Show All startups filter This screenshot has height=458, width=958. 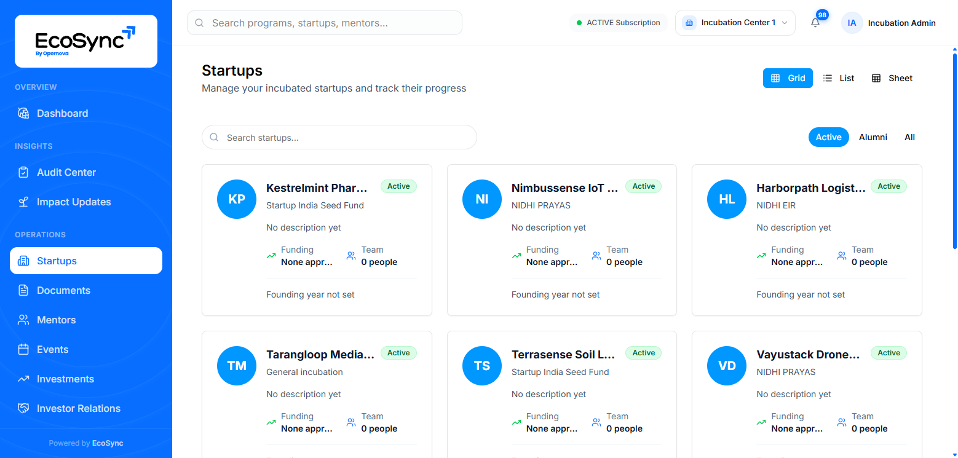tap(909, 137)
